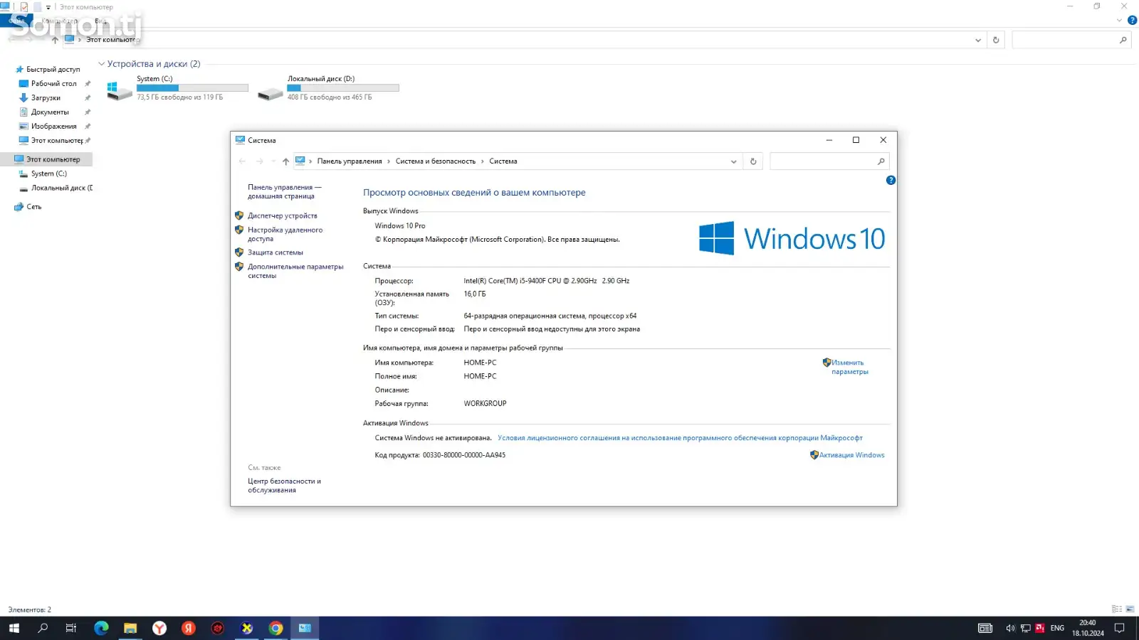Image resolution: width=1139 pixels, height=640 pixels.
Task: Click System (C:) usage bar
Action: 192,88
